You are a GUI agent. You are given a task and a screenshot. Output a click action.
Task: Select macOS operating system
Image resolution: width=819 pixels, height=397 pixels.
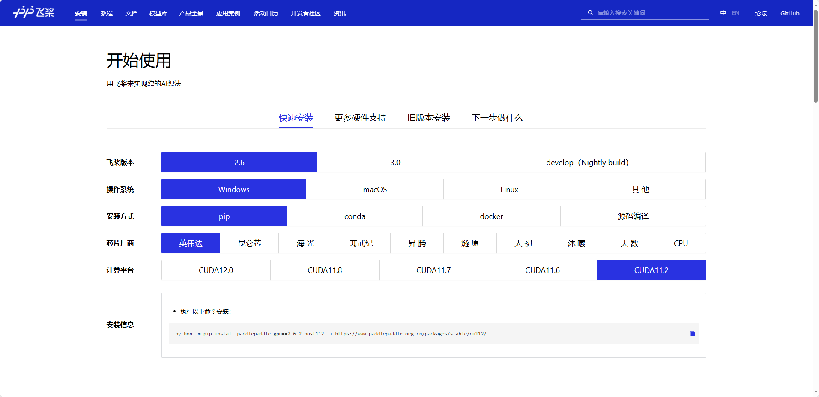tap(375, 189)
